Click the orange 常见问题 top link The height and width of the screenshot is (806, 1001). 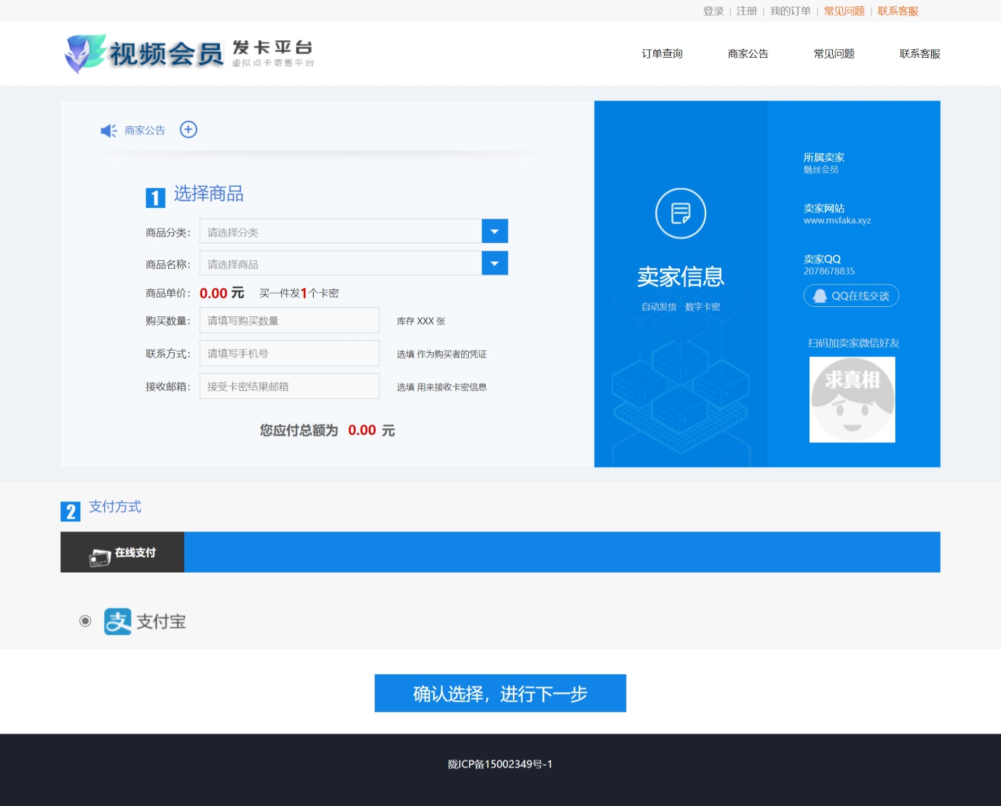click(844, 11)
